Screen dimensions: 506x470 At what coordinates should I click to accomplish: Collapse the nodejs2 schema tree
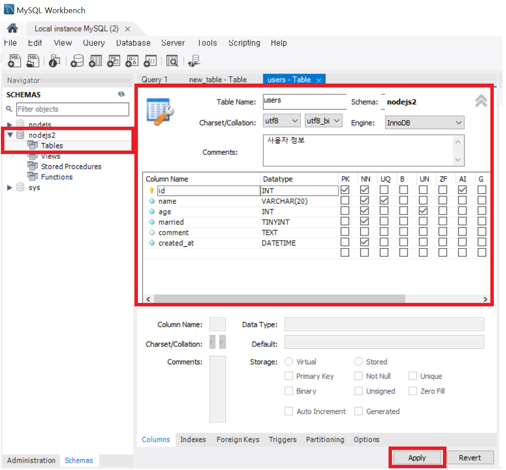point(10,135)
